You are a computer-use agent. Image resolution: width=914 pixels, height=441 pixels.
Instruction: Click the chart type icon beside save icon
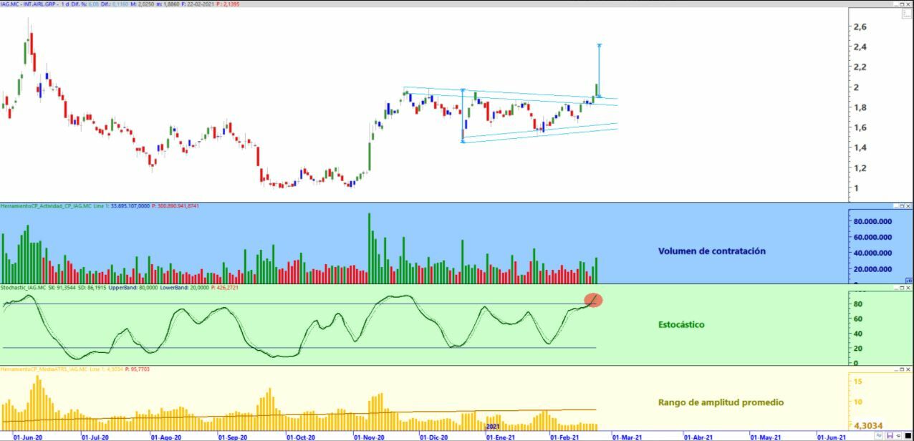879,435
